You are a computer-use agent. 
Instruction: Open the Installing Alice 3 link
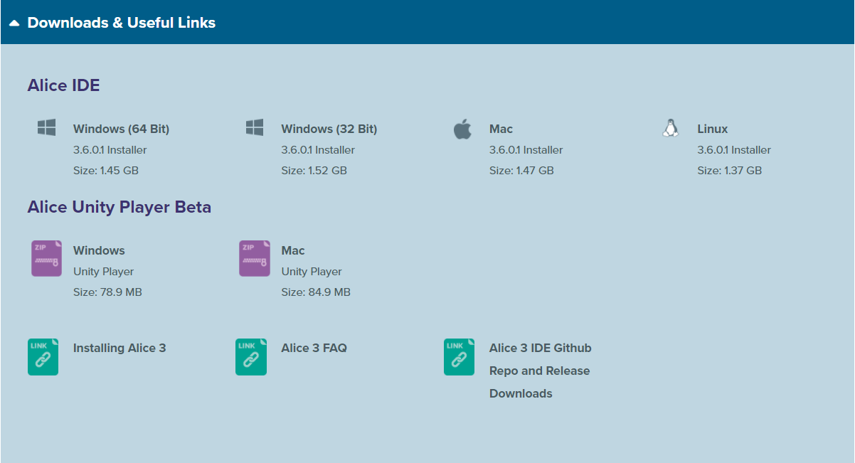point(119,348)
